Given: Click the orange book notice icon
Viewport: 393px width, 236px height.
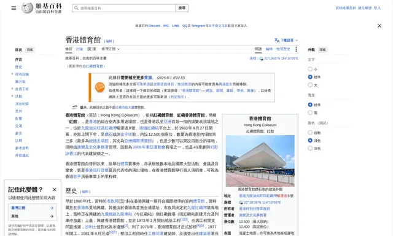Looking at the screenshot, I should (99, 87).
